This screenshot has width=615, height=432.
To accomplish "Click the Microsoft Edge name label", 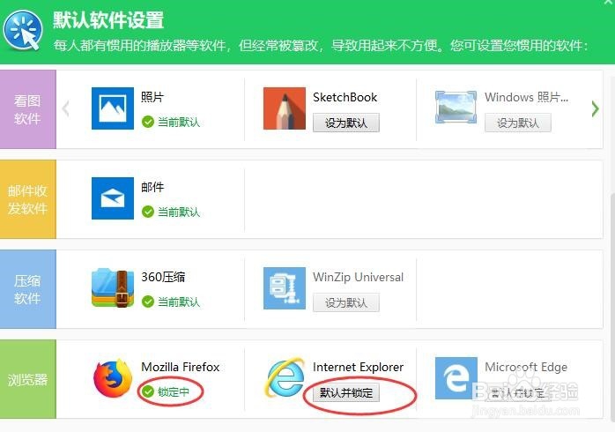I will point(526,367).
